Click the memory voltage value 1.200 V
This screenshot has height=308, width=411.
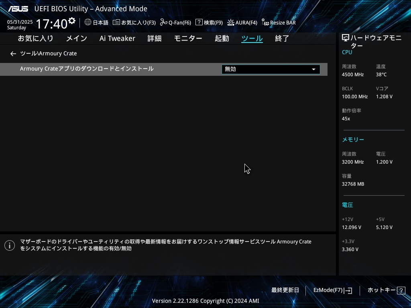384,162
